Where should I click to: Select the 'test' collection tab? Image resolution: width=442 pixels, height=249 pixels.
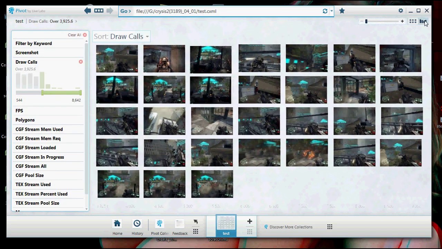tap(226, 226)
